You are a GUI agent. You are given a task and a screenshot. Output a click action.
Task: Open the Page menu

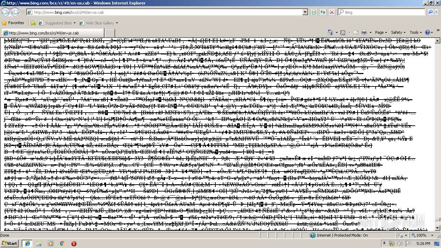tap(381, 32)
